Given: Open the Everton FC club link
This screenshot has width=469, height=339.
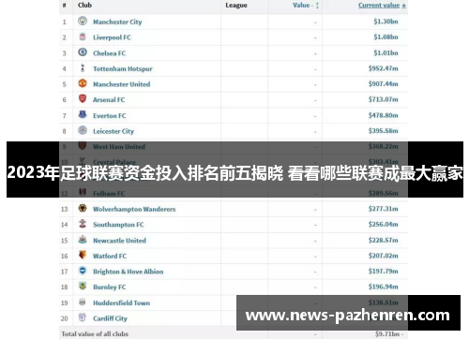Looking at the screenshot, I should click(109, 115).
